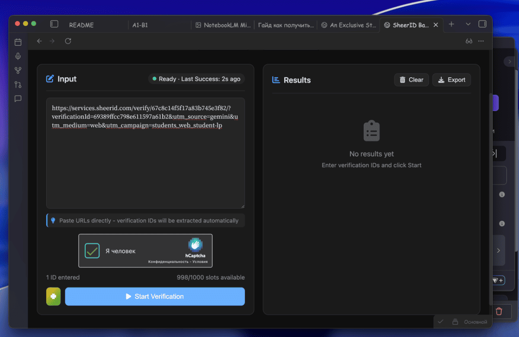Click the Clear results button

pyautogui.click(x=411, y=80)
